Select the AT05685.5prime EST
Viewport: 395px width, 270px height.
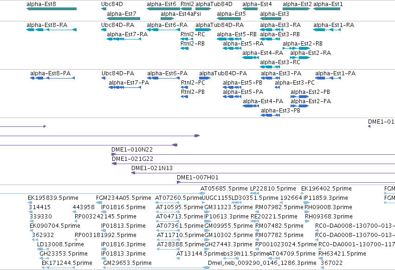pos(202,193)
